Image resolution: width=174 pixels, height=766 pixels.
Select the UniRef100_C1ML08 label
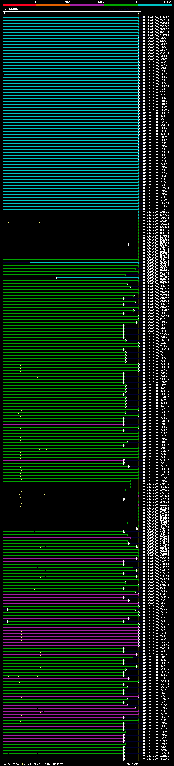coord(156,708)
